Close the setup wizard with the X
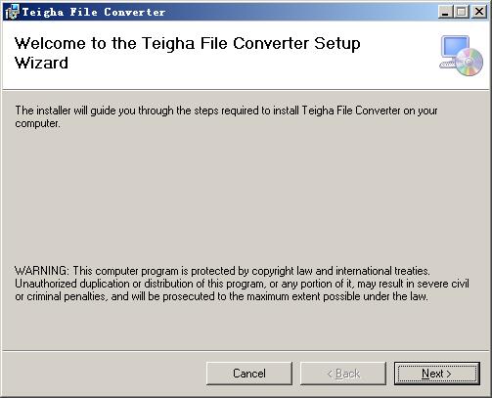The height and width of the screenshot is (398, 492). click(479, 12)
